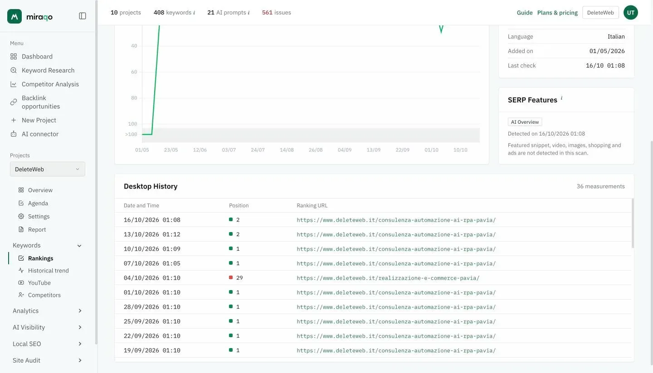The image size is (653, 373).
Task: Click the Report document icon
Action: (x=21, y=229)
